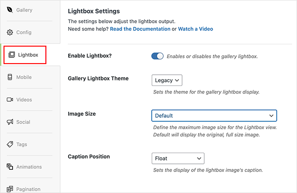Click the Lightbox tab icon

tap(11, 55)
